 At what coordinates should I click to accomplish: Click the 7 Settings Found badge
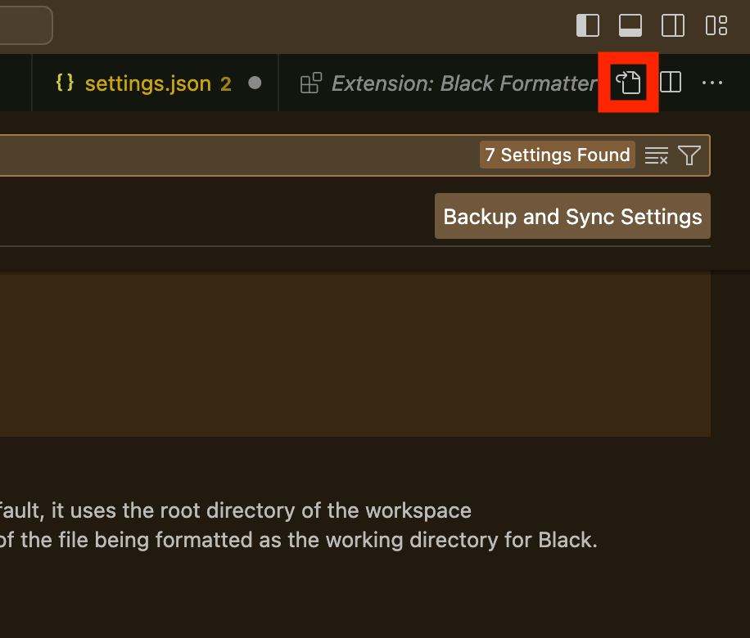(558, 155)
